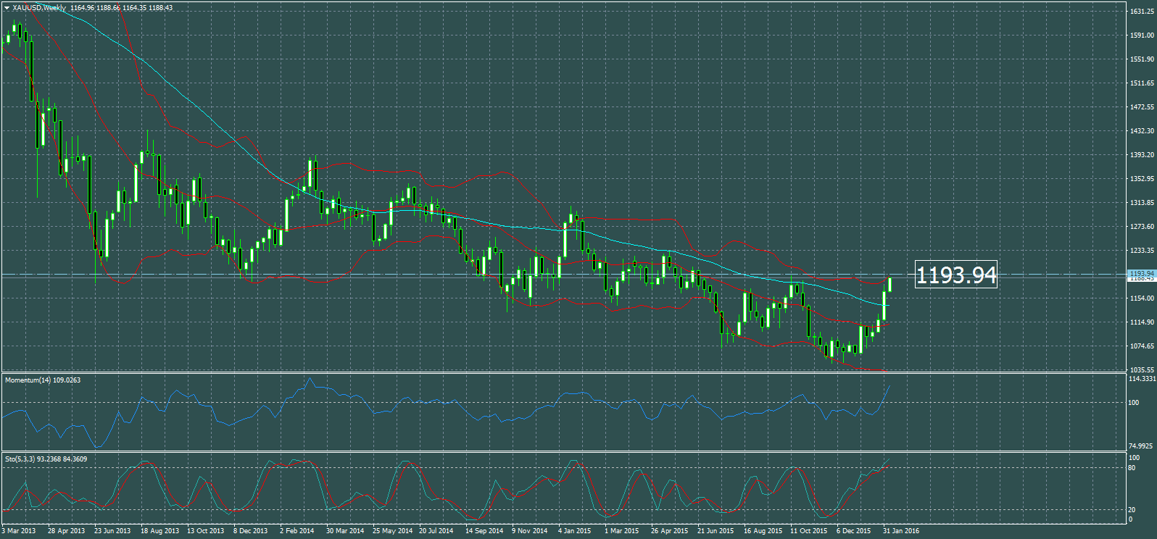Select the 31 Jan 2016 date label
The image size is (1157, 539).
coord(900,531)
